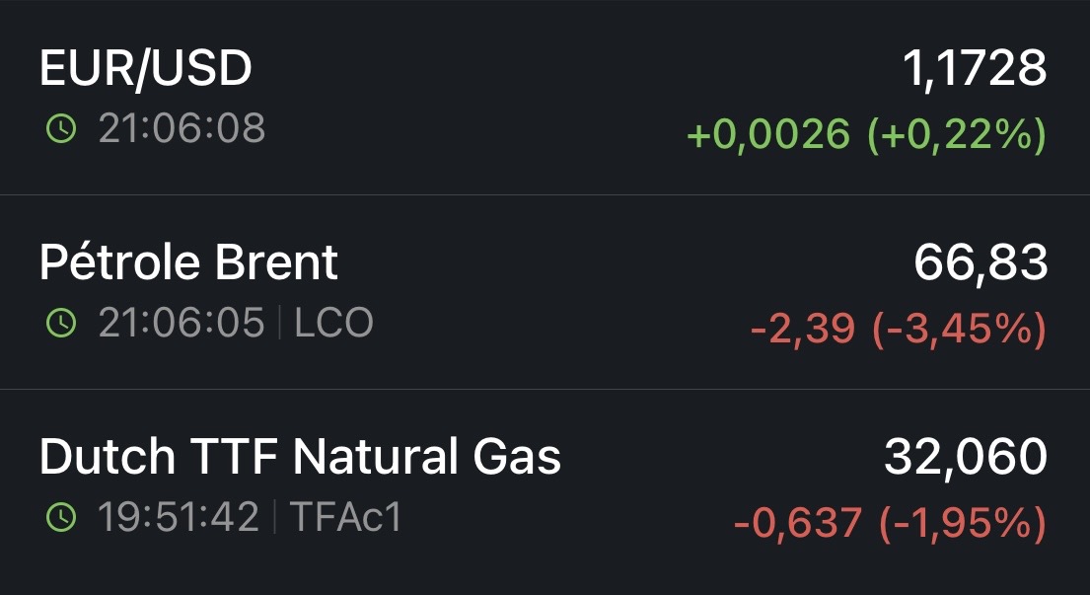Select Dutch TTF Natural Gas title
1090x595 pixels.
pyautogui.click(x=300, y=458)
